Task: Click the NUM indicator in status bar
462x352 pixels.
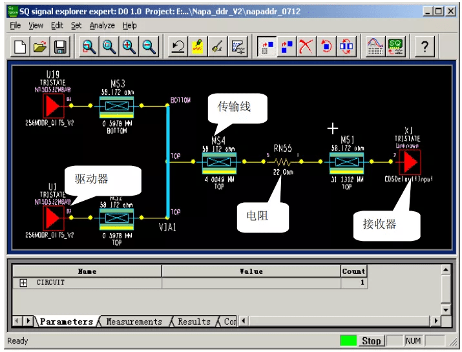Action: [413, 341]
